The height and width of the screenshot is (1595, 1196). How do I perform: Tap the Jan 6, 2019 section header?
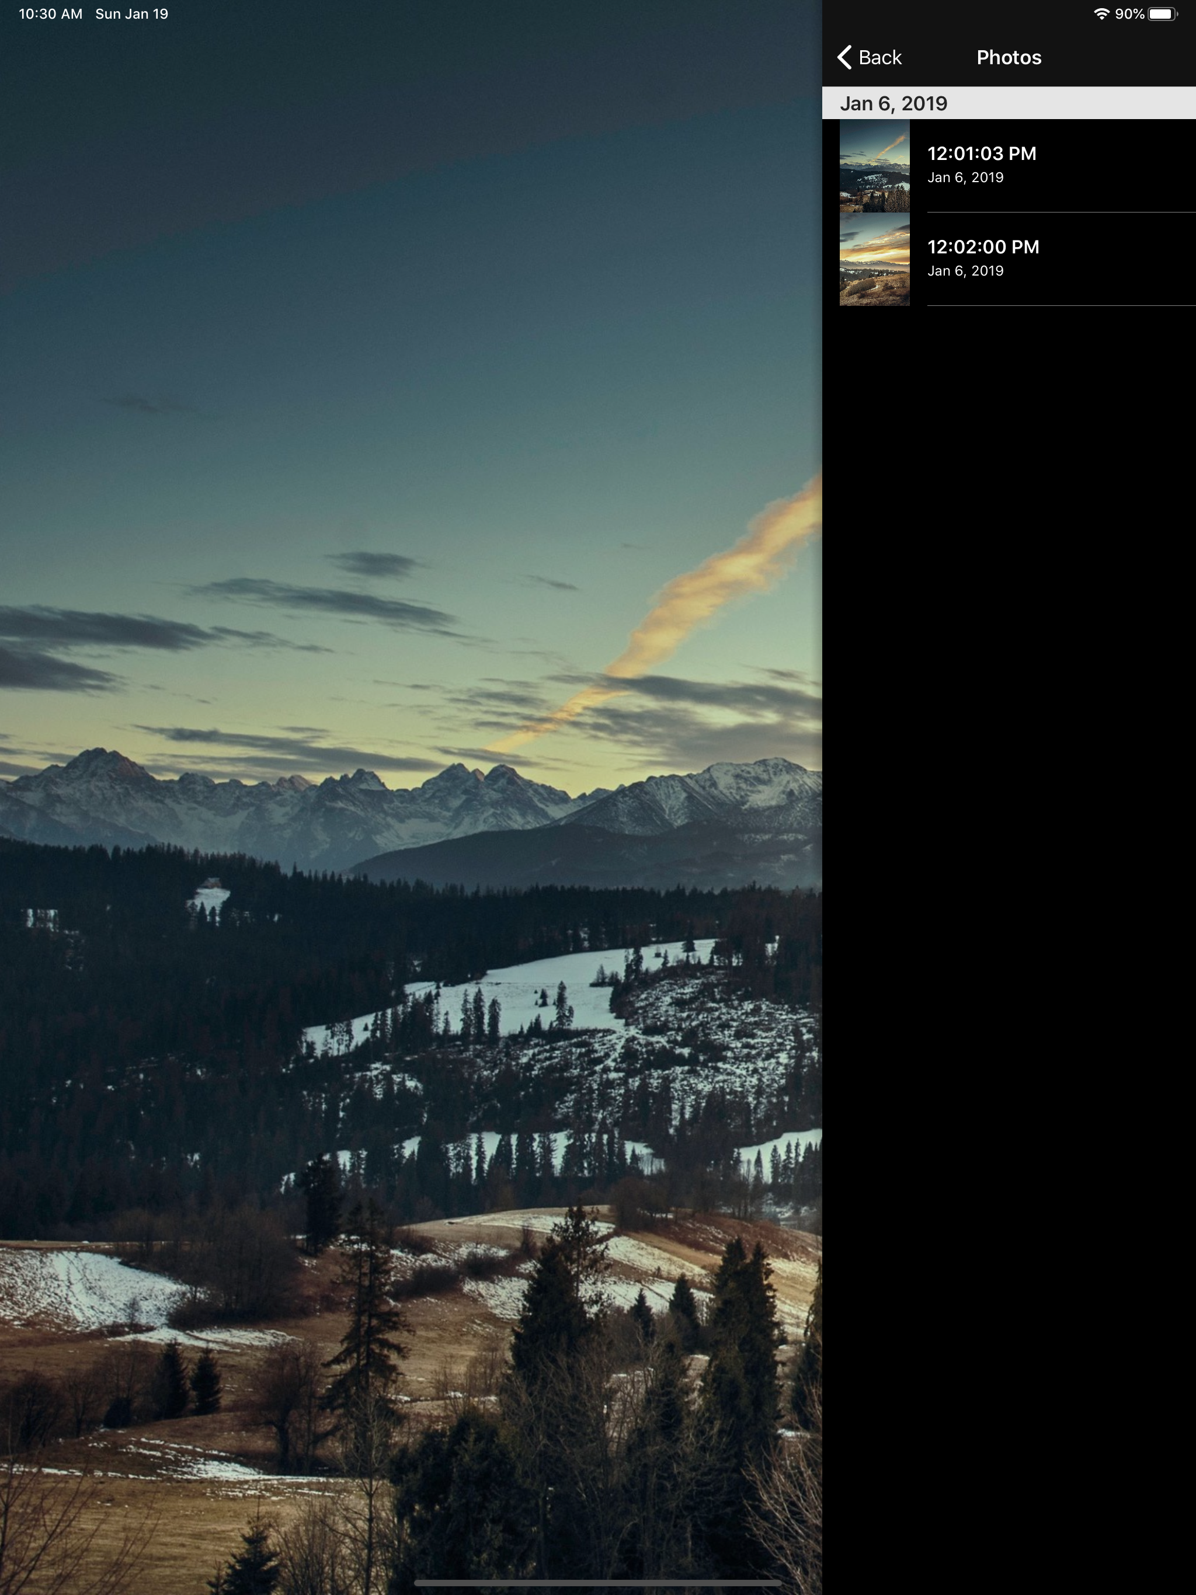(x=1009, y=103)
